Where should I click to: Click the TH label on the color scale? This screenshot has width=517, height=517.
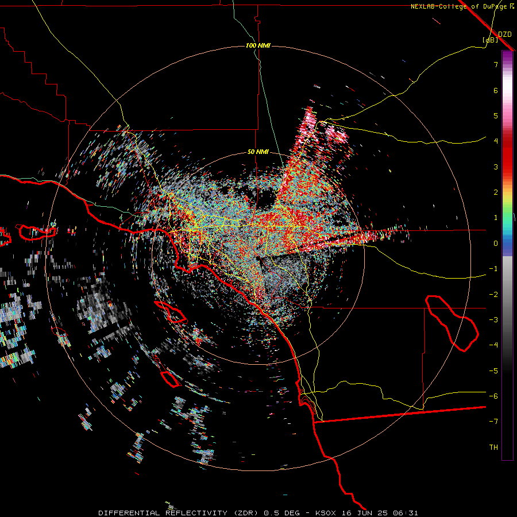[493, 447]
